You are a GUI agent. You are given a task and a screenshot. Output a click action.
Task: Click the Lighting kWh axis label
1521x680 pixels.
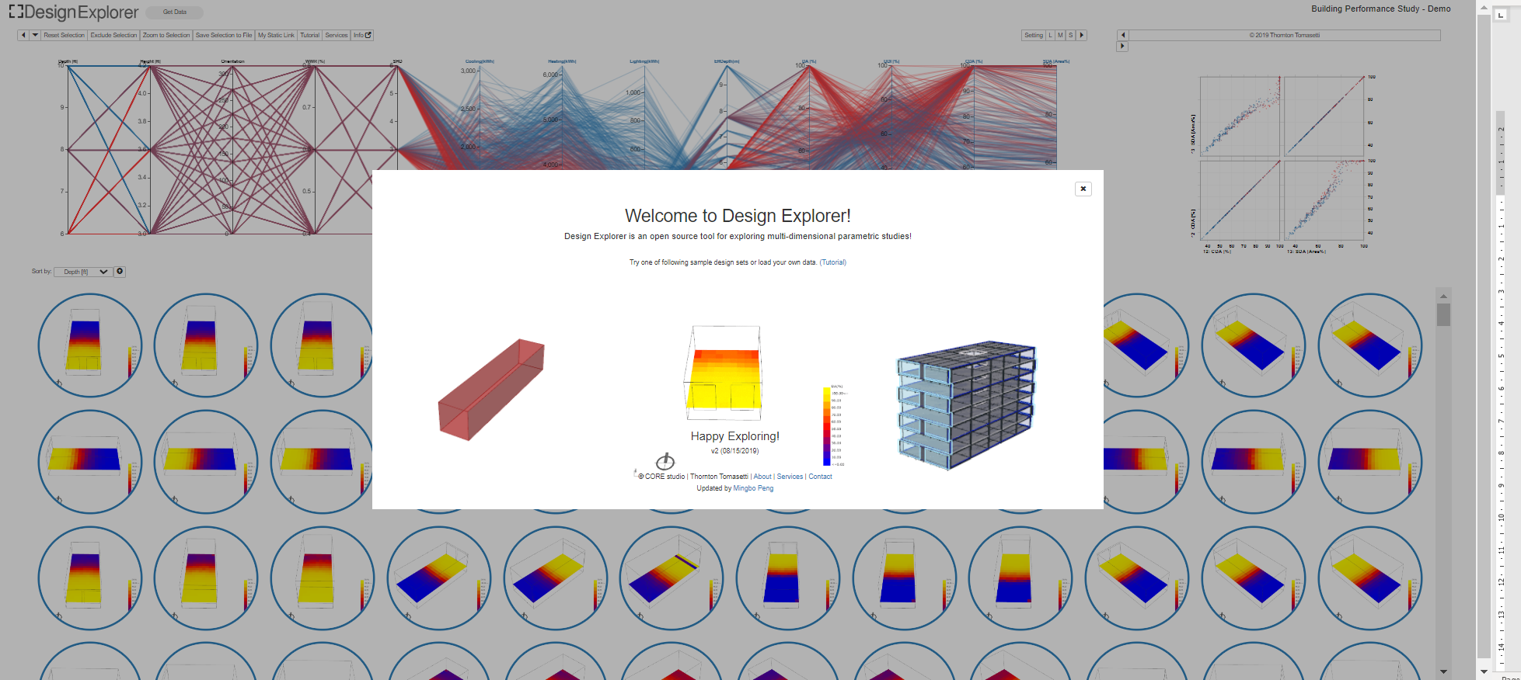tap(644, 61)
